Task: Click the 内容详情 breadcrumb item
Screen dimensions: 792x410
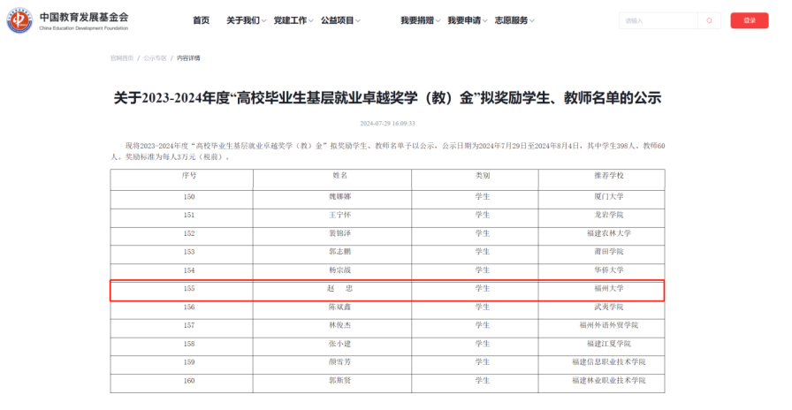Action: 188,58
